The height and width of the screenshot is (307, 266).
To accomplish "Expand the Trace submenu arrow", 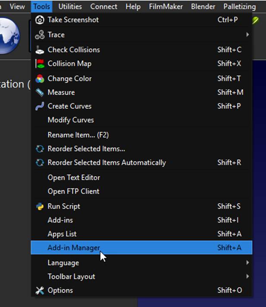I will (247, 34).
